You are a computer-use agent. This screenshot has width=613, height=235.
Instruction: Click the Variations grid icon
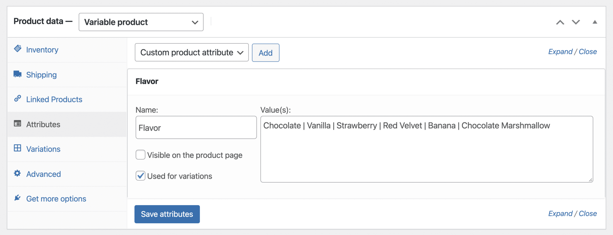[18, 148]
